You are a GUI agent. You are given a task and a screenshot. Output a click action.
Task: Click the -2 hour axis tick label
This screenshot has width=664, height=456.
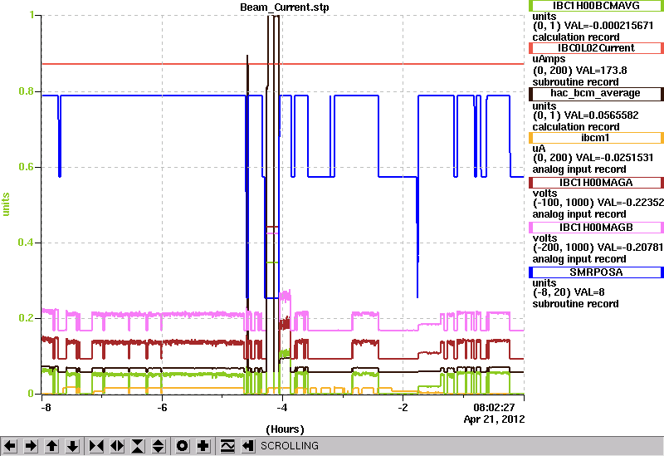(403, 408)
